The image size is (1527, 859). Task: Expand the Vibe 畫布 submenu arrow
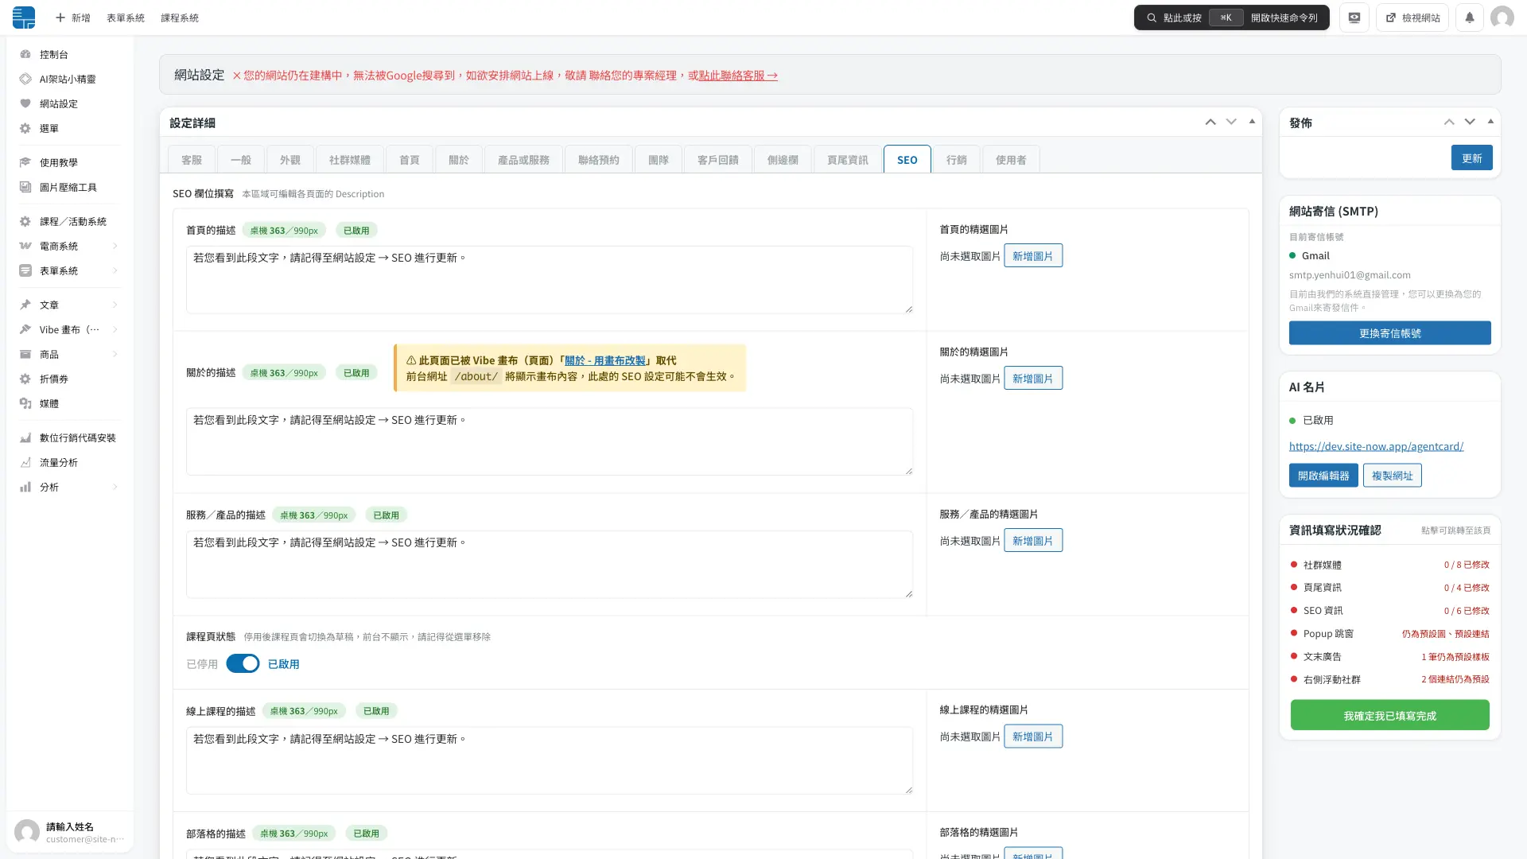pos(115,329)
